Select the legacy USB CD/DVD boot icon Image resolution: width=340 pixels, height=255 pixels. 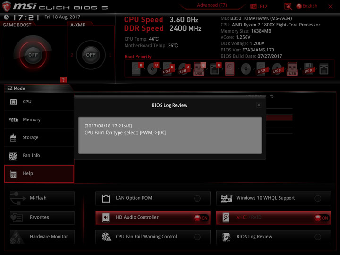pyautogui.click(x=277, y=69)
